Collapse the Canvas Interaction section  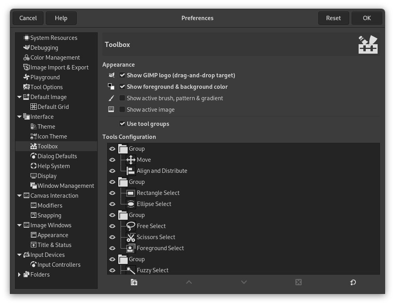click(x=19, y=195)
